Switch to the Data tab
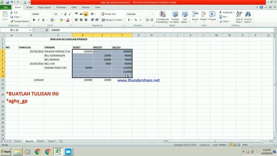 tap(74, 7)
